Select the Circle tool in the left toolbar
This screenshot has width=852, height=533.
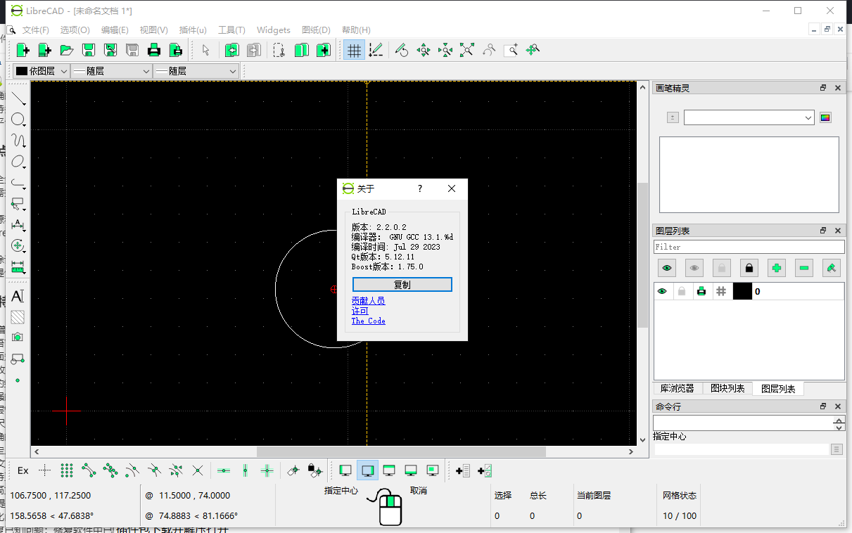[18, 120]
